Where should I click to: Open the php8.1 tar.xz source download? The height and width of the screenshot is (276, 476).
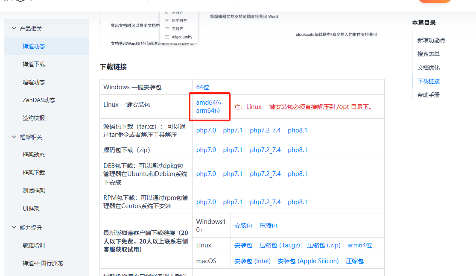click(x=297, y=130)
